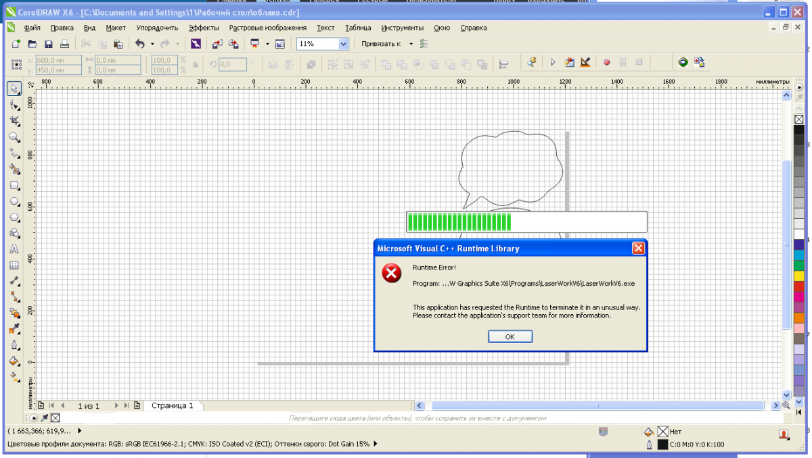Select the Fill tool
This screenshot has height=458, width=812.
tap(14, 361)
